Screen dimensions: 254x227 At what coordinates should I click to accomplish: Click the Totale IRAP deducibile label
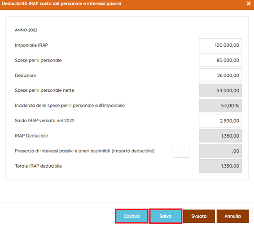coord(39,166)
